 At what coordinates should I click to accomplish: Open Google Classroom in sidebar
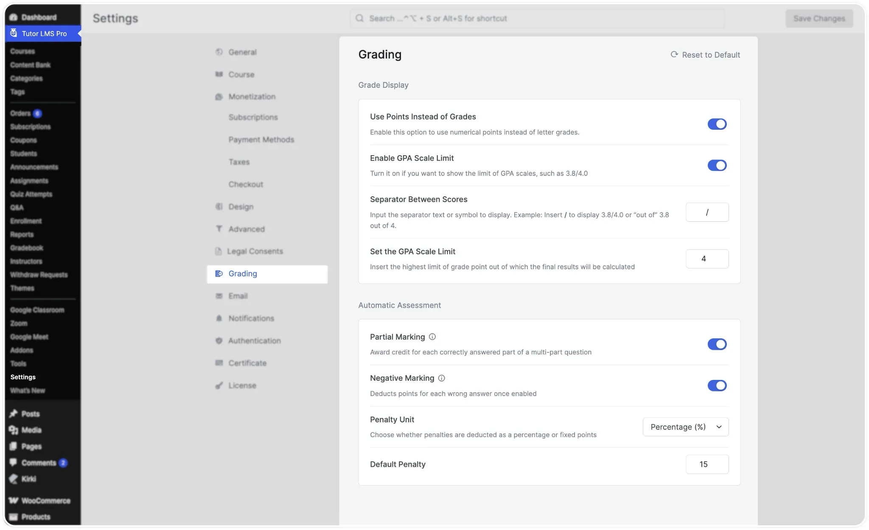coord(37,310)
